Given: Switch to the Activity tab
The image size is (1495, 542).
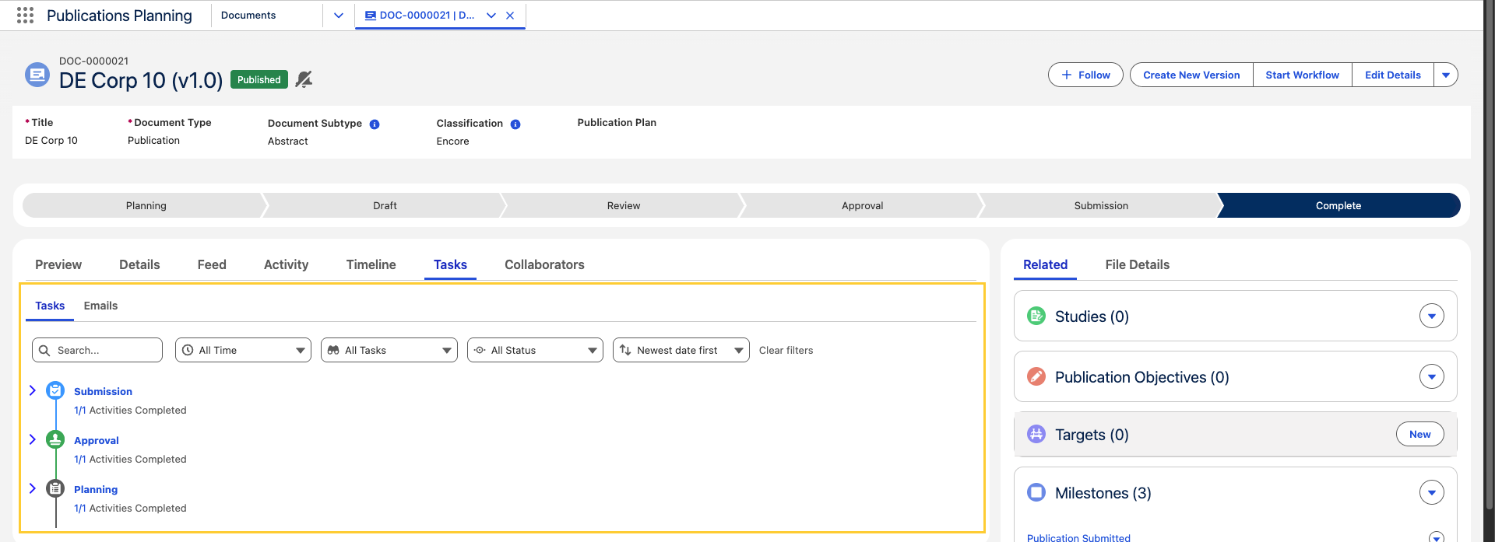Looking at the screenshot, I should click(286, 264).
